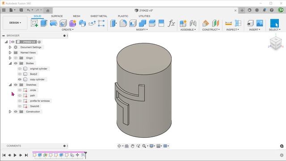Hide the Bodies folder
Viewport: 286px width, 161px height.
tap(16, 64)
